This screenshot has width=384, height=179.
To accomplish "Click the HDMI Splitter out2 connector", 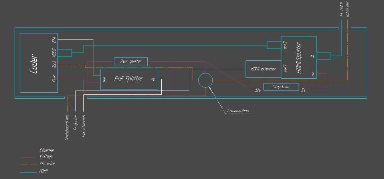I will (x=273, y=45).
